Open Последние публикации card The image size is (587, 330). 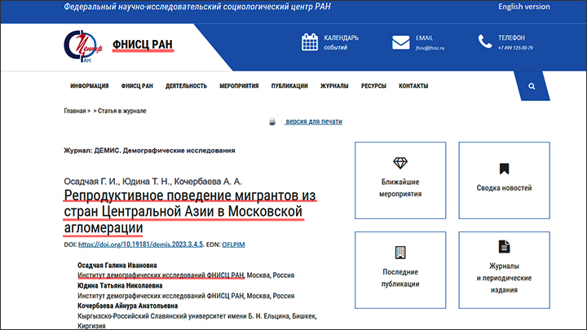[x=400, y=271]
